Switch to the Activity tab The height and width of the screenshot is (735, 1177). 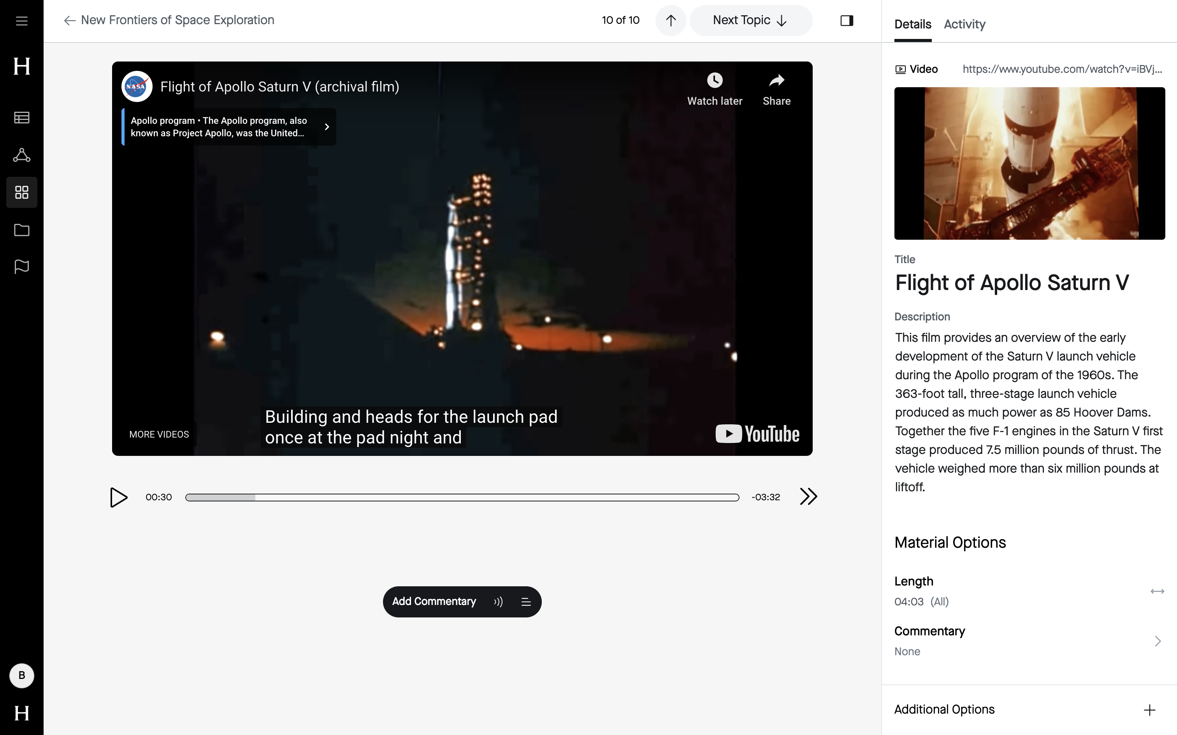pos(964,24)
